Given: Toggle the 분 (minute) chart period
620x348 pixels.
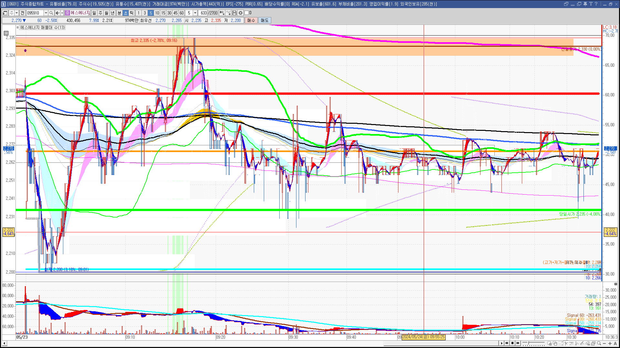Looking at the screenshot, I should (x=119, y=13).
